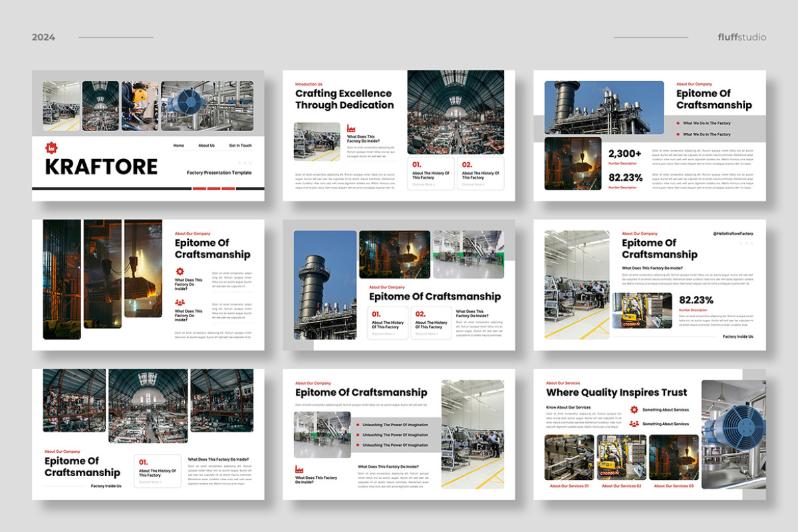Screen dimensions: 798x532
Task: Select the gear icon next to 'What Does This Factory Do Inside?'
Action: point(180,271)
